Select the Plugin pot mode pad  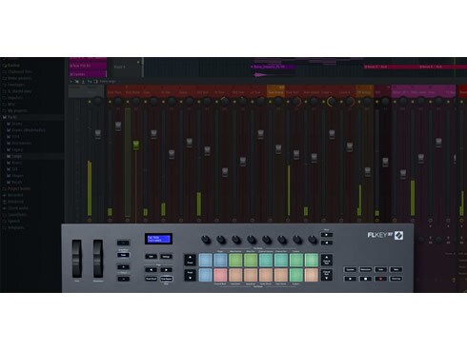[x=220, y=260]
